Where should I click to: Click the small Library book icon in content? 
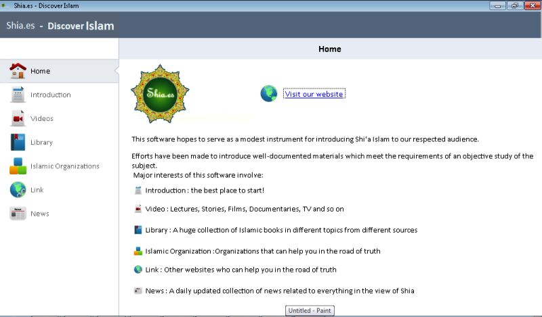pyautogui.click(x=138, y=230)
